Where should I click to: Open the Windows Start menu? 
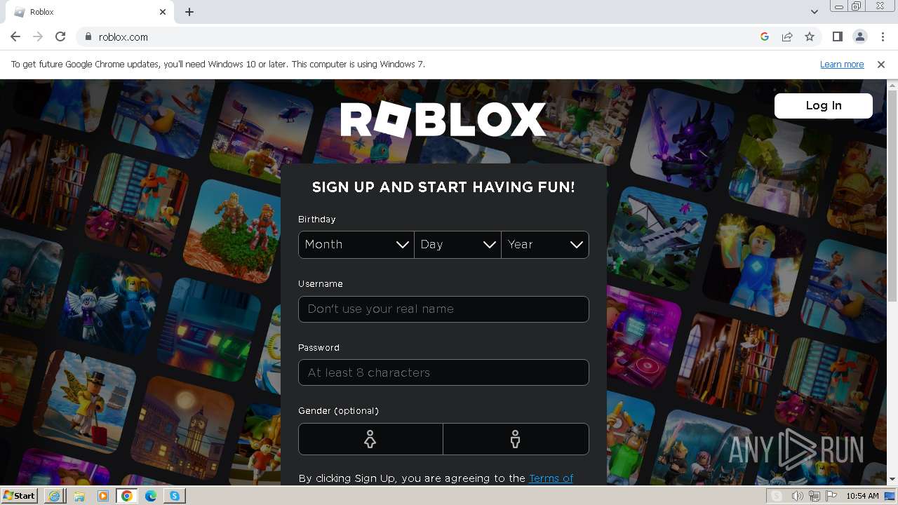point(20,495)
